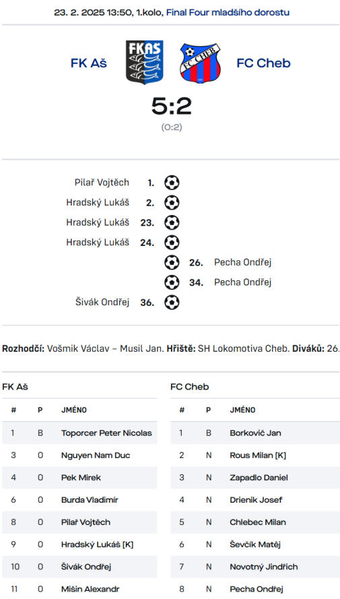The image size is (340, 599).
Task: Click Šivák Ondřej scorer at minute 36
Action: (x=102, y=302)
